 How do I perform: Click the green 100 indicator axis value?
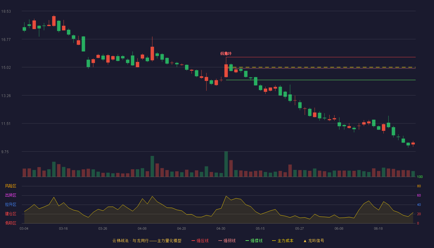pos(420,177)
